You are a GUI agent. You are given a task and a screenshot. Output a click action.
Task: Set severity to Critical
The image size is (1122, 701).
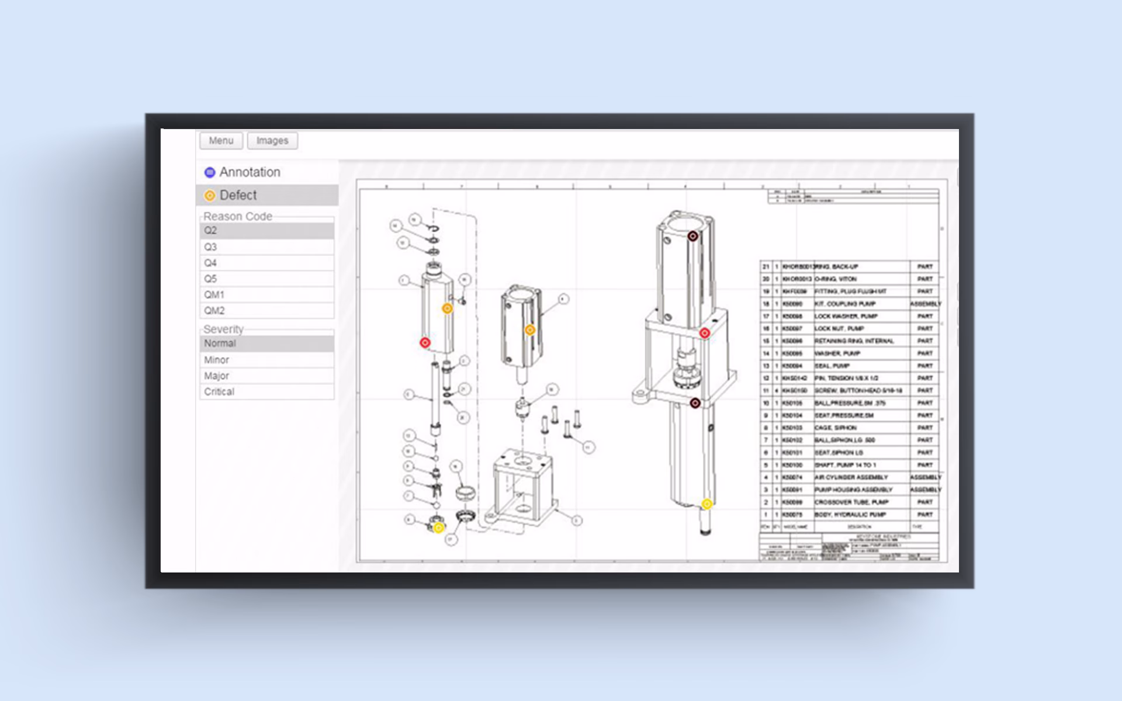pyautogui.click(x=266, y=391)
